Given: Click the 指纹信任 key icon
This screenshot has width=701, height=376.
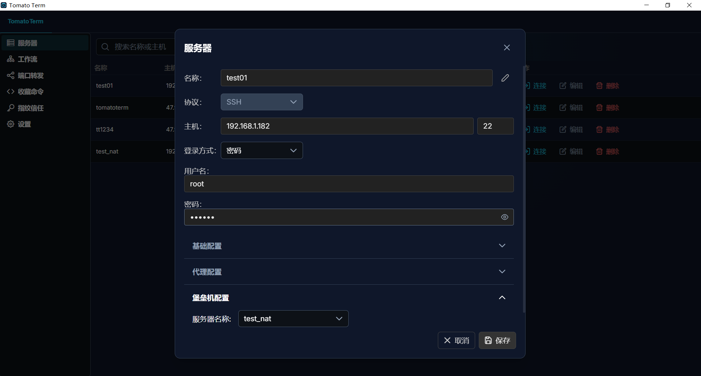Looking at the screenshot, I should pyautogui.click(x=11, y=108).
